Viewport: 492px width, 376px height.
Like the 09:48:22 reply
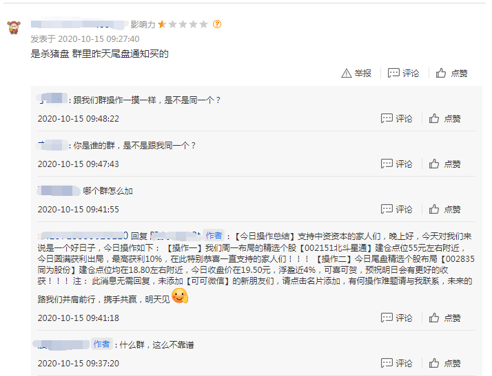444,119
